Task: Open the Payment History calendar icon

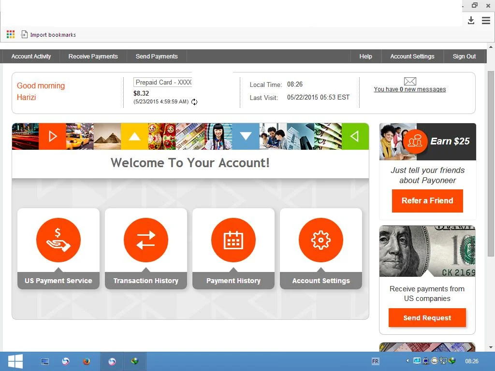Action: (x=233, y=240)
